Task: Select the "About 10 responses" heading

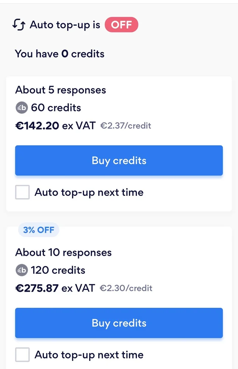Action: point(63,252)
